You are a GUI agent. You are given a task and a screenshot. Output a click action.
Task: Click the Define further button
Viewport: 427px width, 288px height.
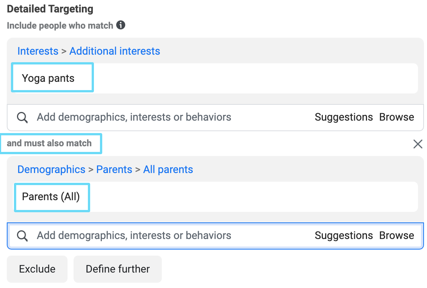(118, 269)
